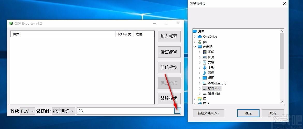
Task: Click the 清空清單 button
Action: 169,52
